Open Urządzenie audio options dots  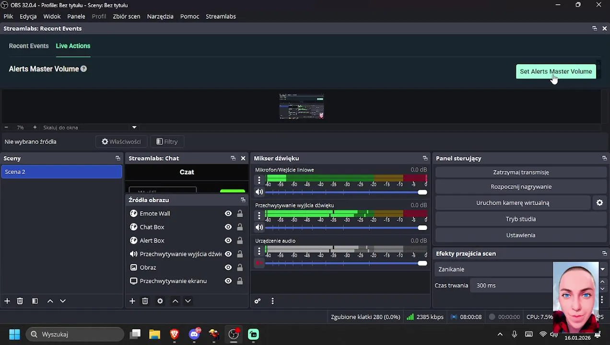pos(259,251)
